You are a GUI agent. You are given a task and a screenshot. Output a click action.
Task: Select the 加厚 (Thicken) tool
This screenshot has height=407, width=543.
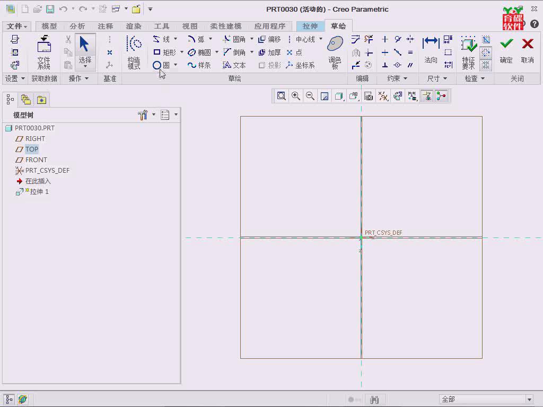click(x=269, y=52)
